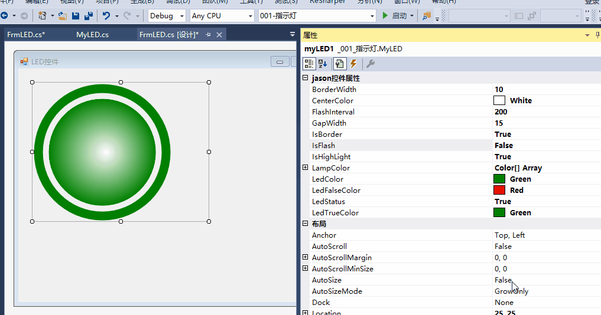Select the AutoScroll False value
This screenshot has width=601, height=315.
(503, 246)
